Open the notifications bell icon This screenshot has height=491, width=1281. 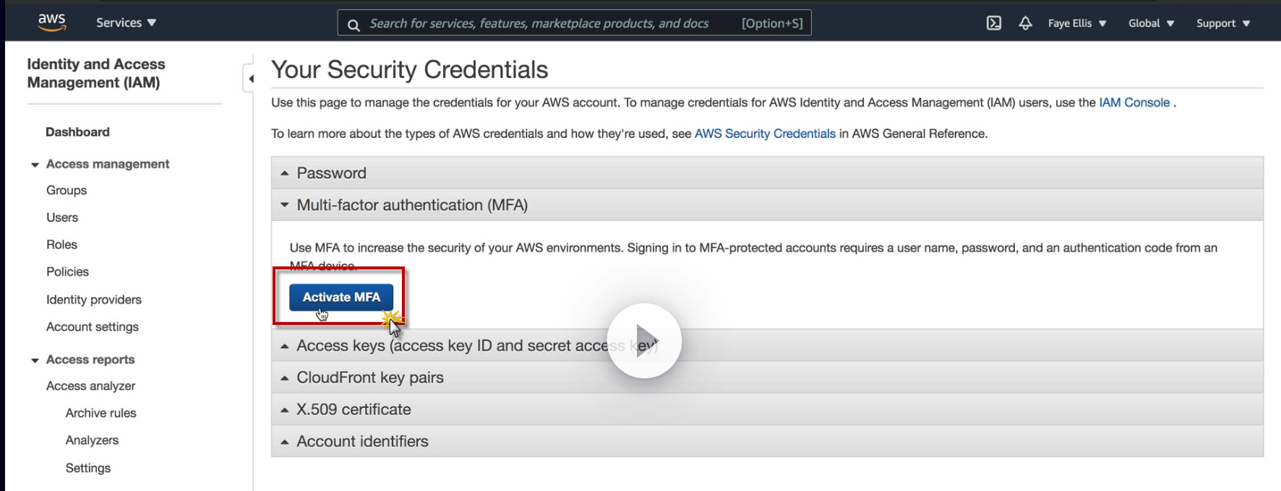click(x=1025, y=23)
